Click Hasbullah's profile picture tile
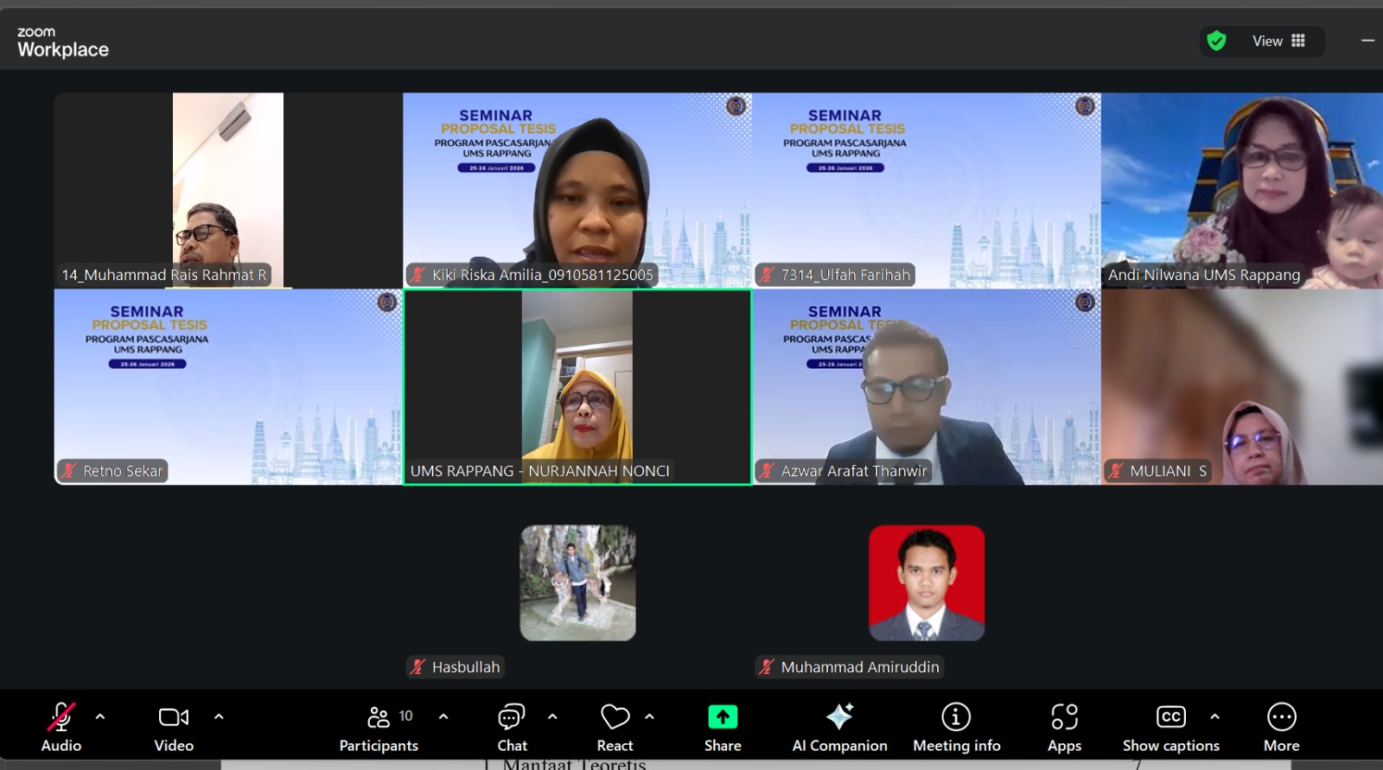The height and width of the screenshot is (770, 1383). [x=577, y=583]
